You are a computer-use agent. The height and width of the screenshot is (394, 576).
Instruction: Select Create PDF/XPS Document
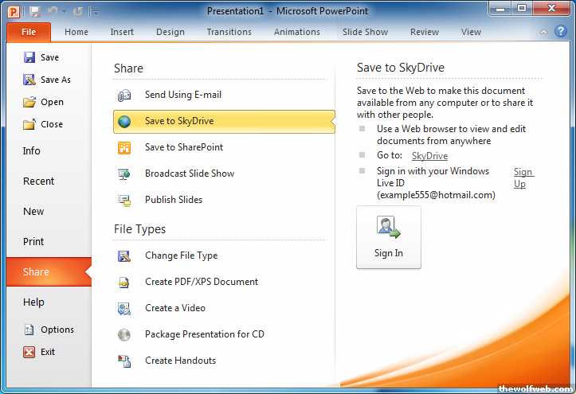[x=201, y=282]
